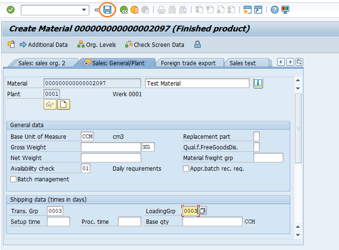Click the Plant field showing 0001
This screenshot has width=339, height=250.
(x=52, y=94)
